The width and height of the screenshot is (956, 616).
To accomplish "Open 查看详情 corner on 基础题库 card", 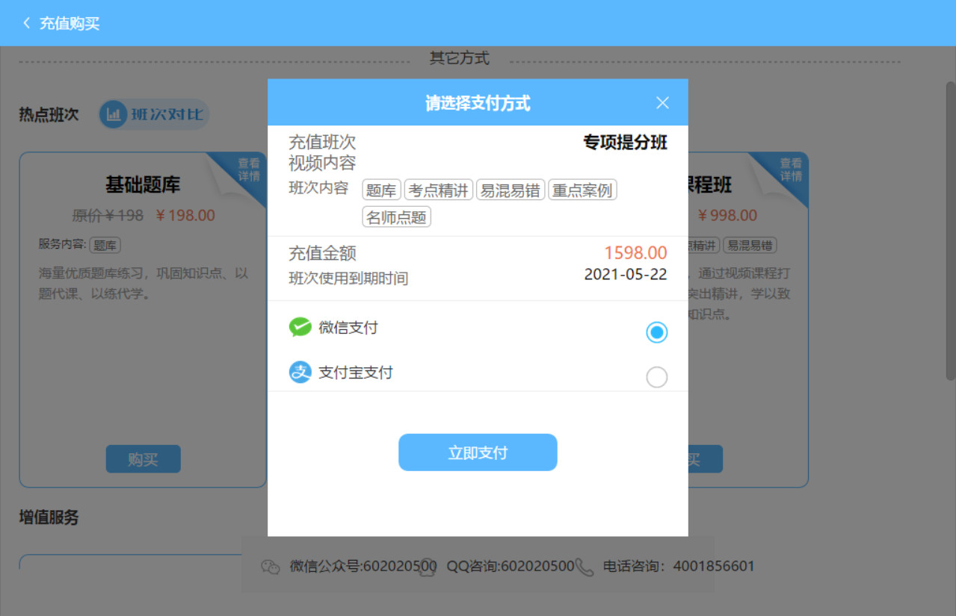I will click(248, 169).
